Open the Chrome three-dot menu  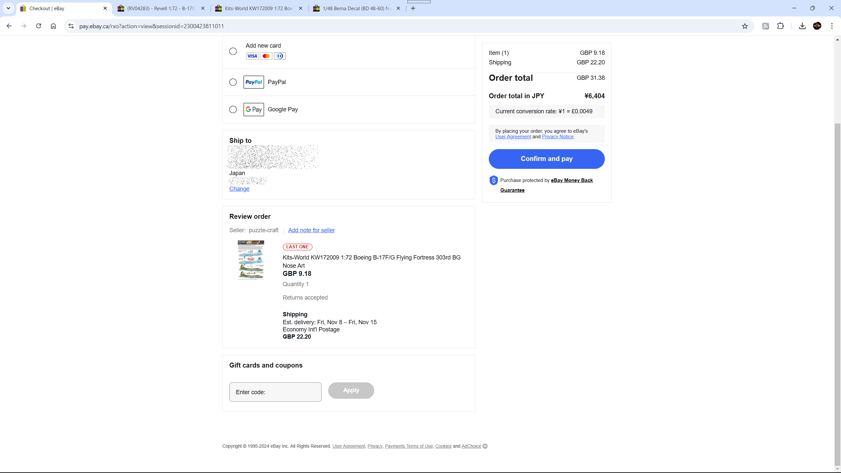point(832,26)
